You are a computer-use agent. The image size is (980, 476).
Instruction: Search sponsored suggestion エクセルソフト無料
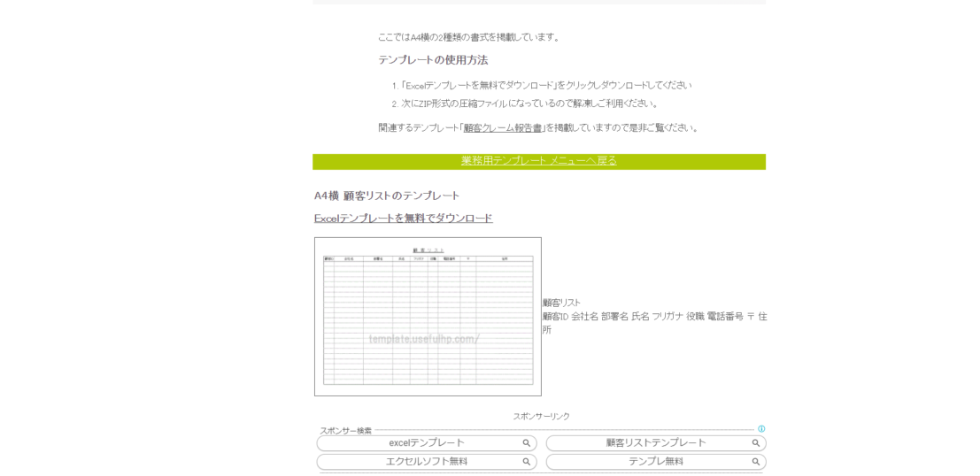coord(427,462)
